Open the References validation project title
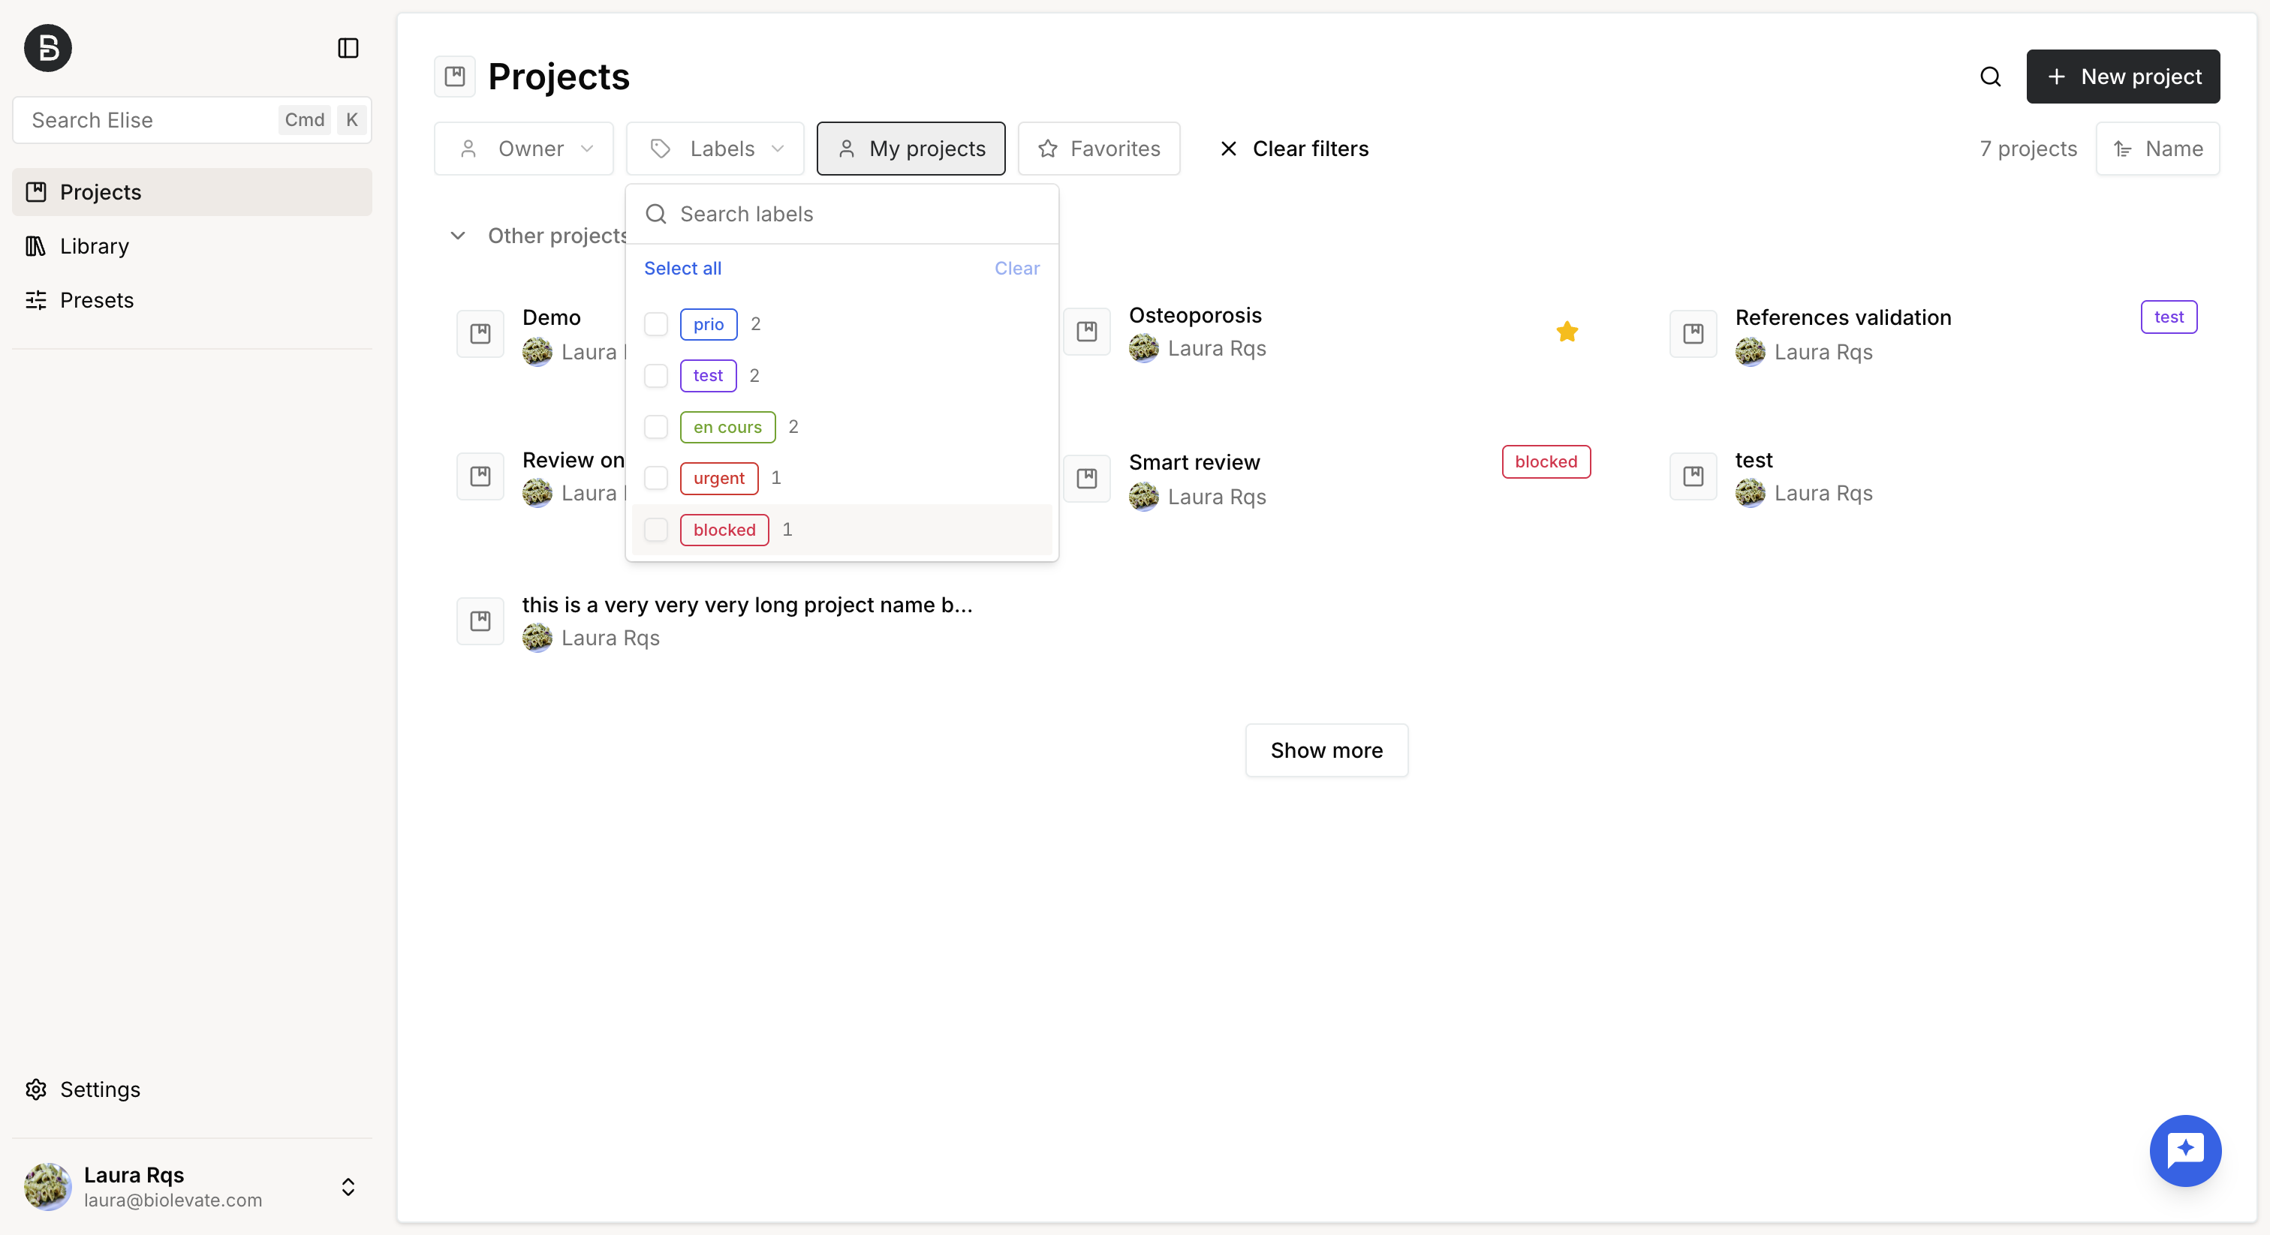 tap(1843, 317)
